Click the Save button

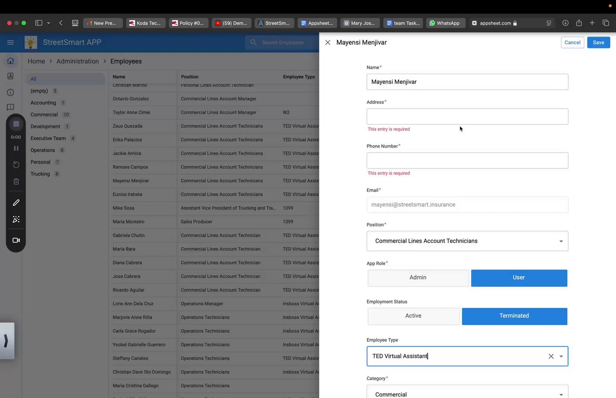[598, 42]
